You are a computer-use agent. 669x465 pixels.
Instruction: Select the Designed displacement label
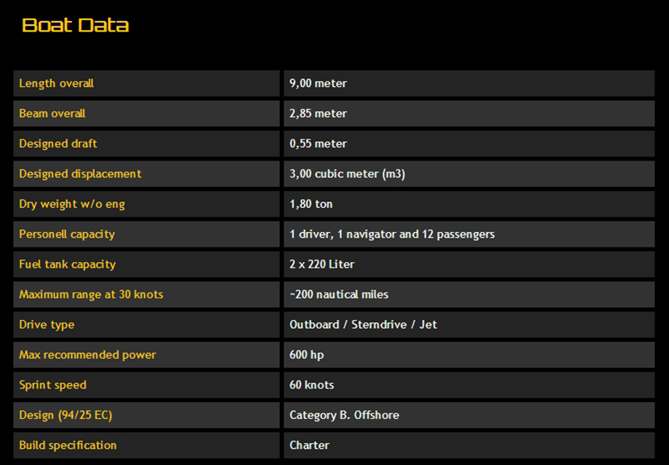click(x=80, y=174)
